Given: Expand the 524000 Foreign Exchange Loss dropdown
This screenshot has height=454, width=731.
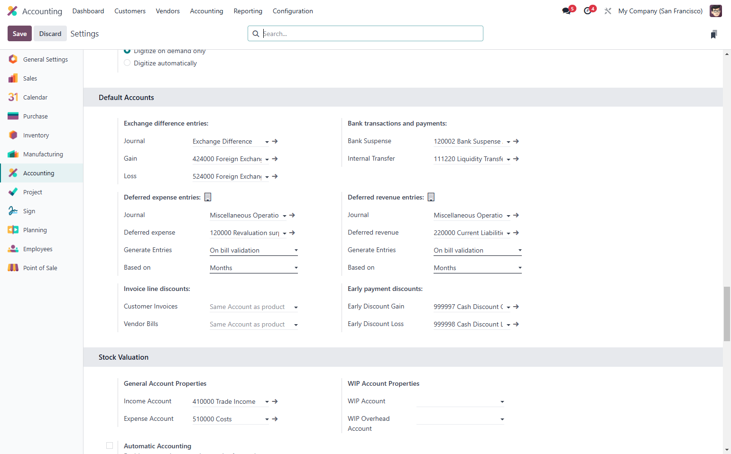Looking at the screenshot, I should [x=267, y=177].
